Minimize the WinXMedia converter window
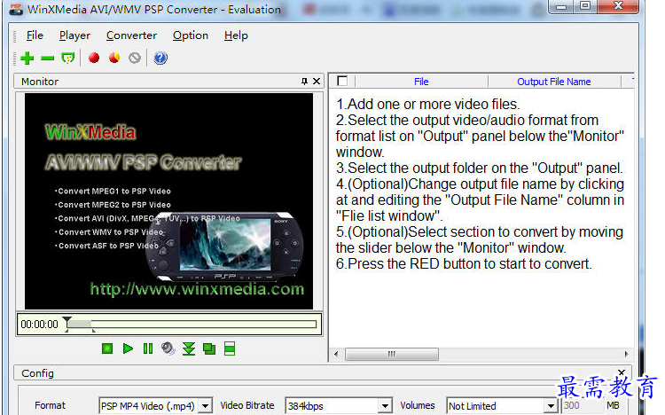Image resolution: width=665 pixels, height=415 pixels. tap(561, 6)
